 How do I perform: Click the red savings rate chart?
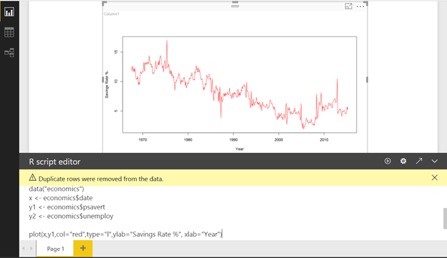[239, 84]
